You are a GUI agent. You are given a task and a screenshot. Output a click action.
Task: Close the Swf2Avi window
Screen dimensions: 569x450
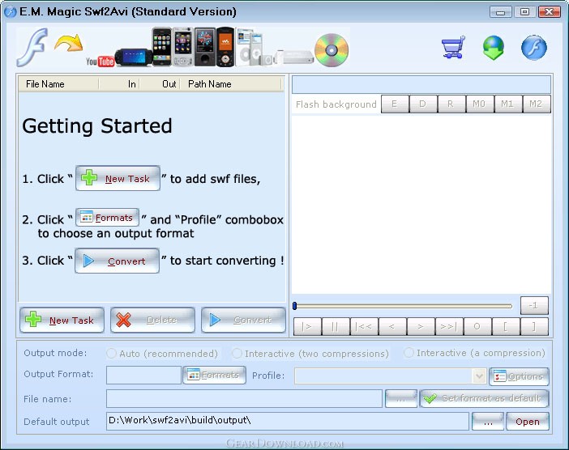pyautogui.click(x=550, y=12)
